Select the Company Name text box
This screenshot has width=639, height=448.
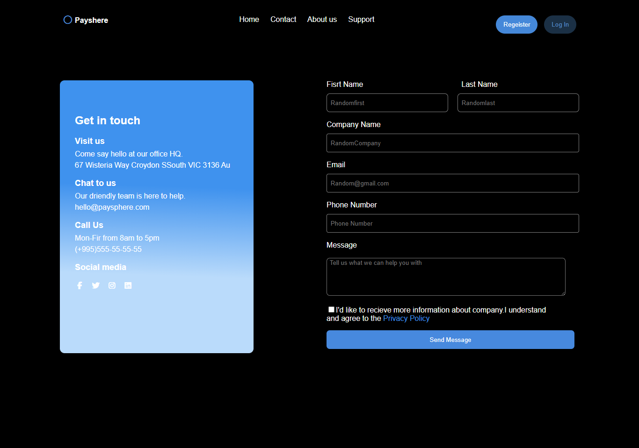pos(452,143)
